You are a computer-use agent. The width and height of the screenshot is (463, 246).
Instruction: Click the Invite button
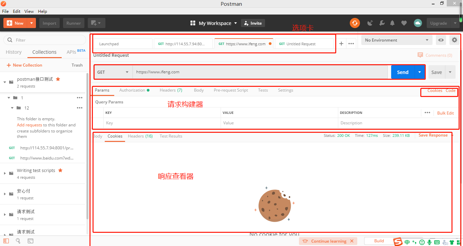(x=253, y=23)
